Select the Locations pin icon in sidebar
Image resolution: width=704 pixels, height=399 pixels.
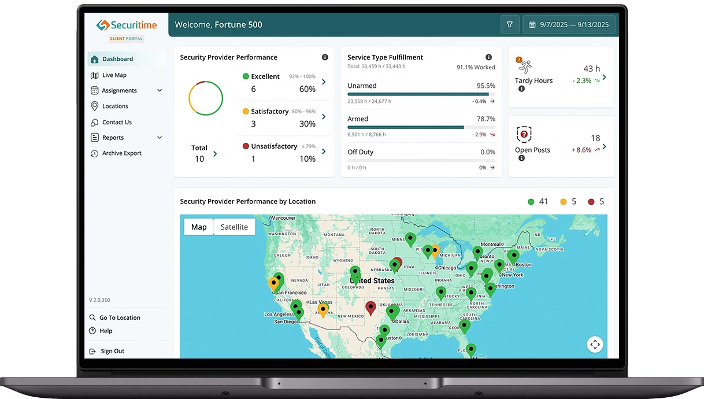point(94,106)
